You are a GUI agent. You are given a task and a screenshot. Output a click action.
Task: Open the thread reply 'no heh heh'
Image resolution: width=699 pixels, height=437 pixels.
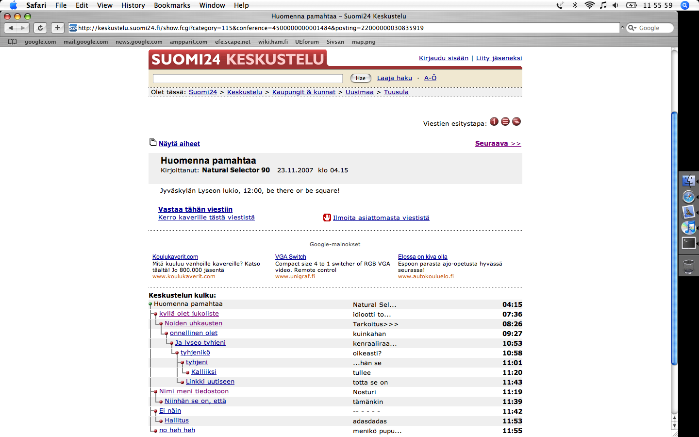point(177,430)
